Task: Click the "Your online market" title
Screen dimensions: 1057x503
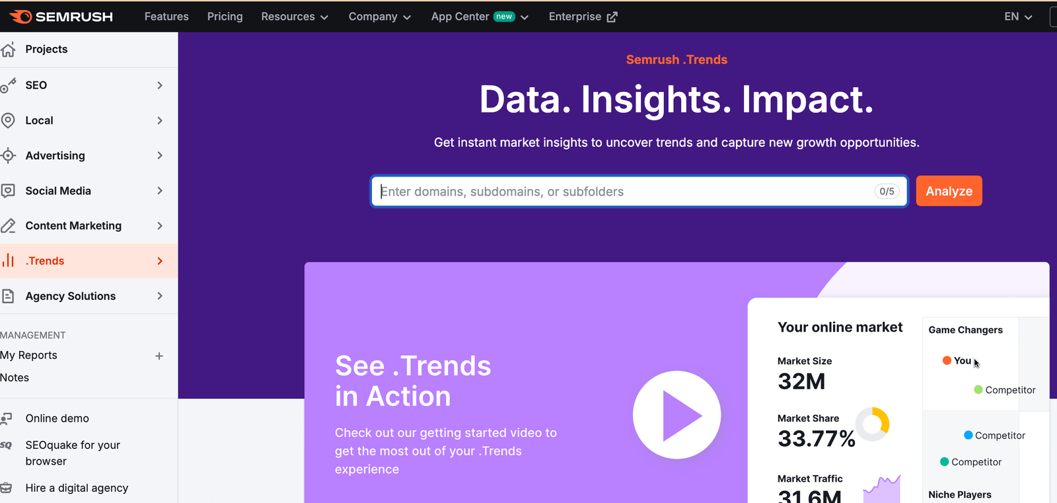Action: pyautogui.click(x=840, y=327)
